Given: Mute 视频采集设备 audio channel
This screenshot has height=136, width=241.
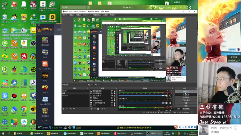Looking at the screenshot, I should click(167, 103).
